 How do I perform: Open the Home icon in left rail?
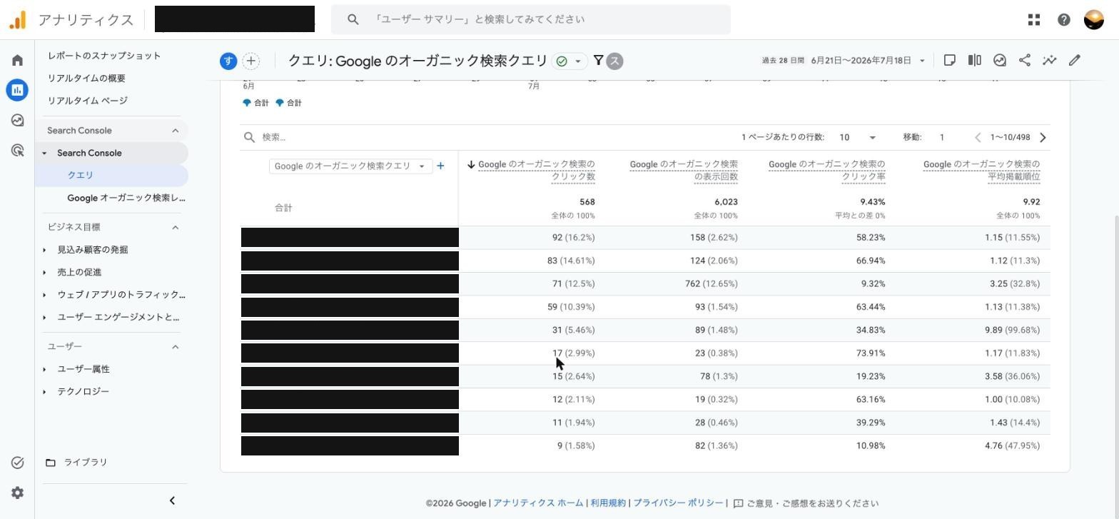[x=18, y=60]
